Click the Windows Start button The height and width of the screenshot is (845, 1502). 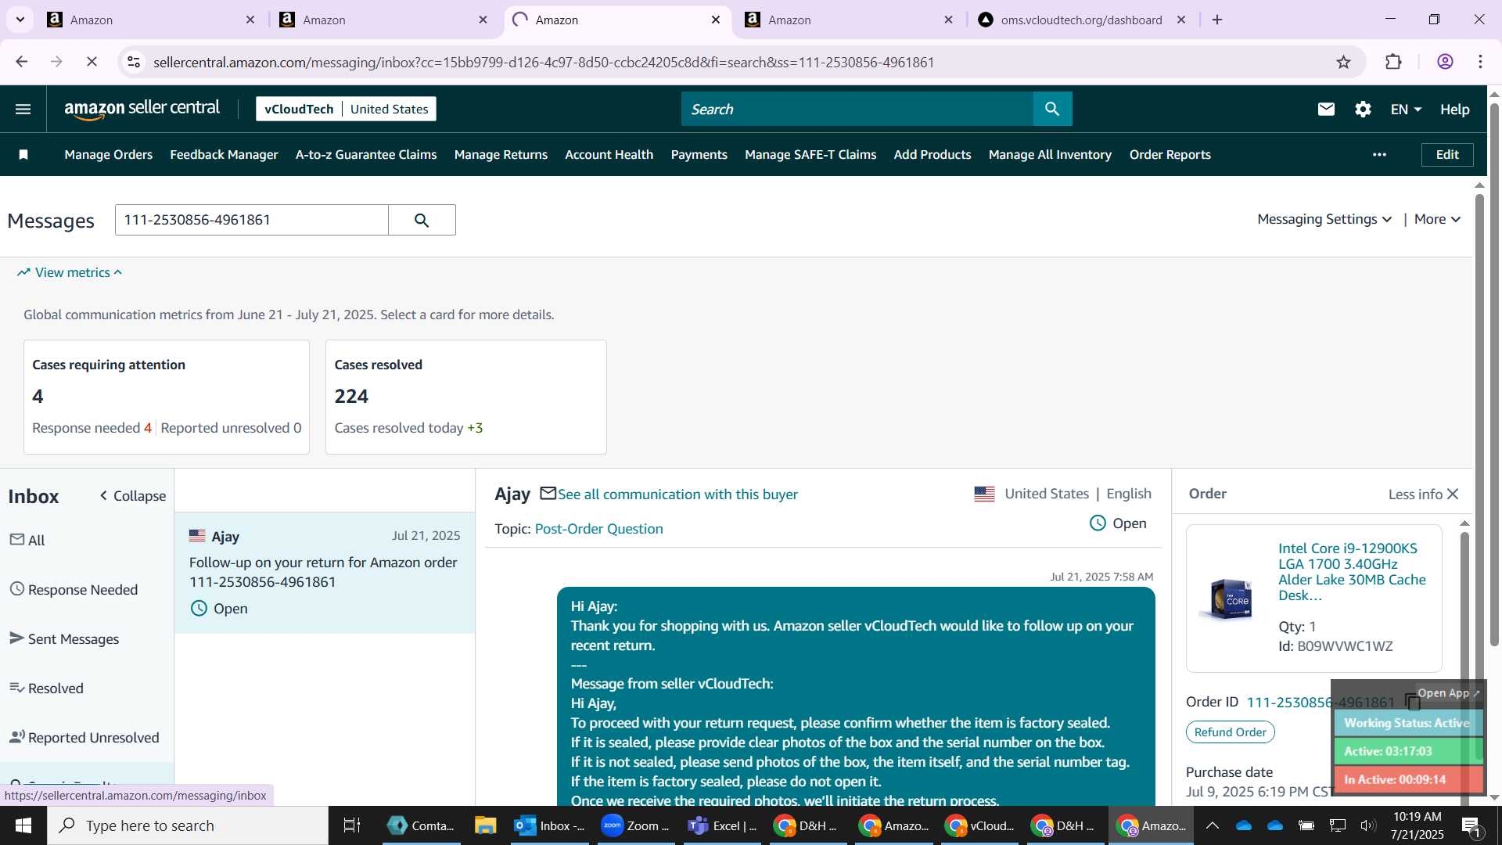23,825
